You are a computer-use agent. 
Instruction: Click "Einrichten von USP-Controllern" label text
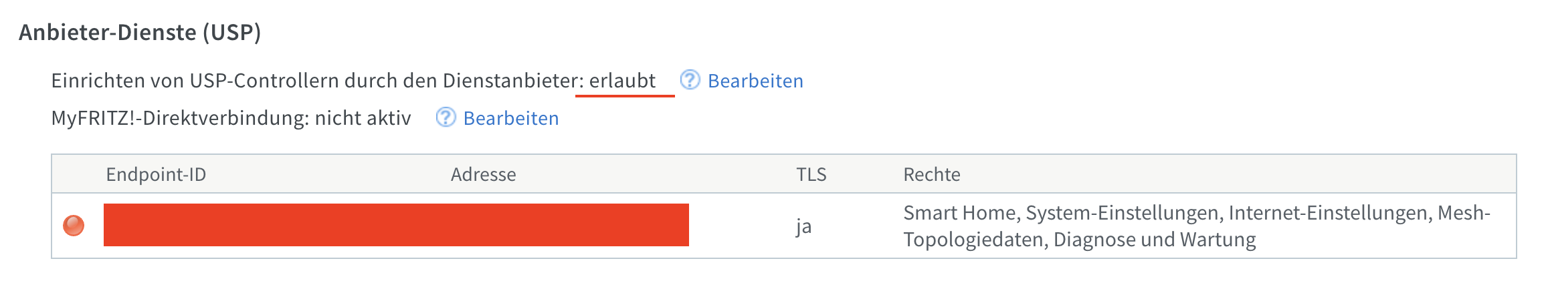click(x=195, y=81)
